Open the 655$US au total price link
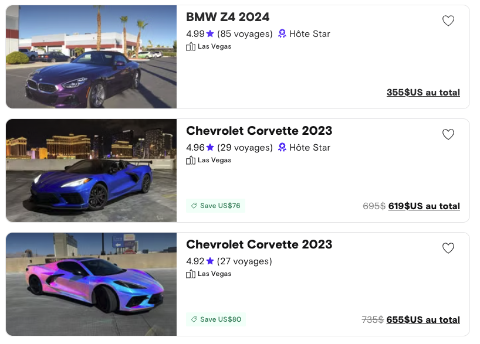 tap(423, 320)
